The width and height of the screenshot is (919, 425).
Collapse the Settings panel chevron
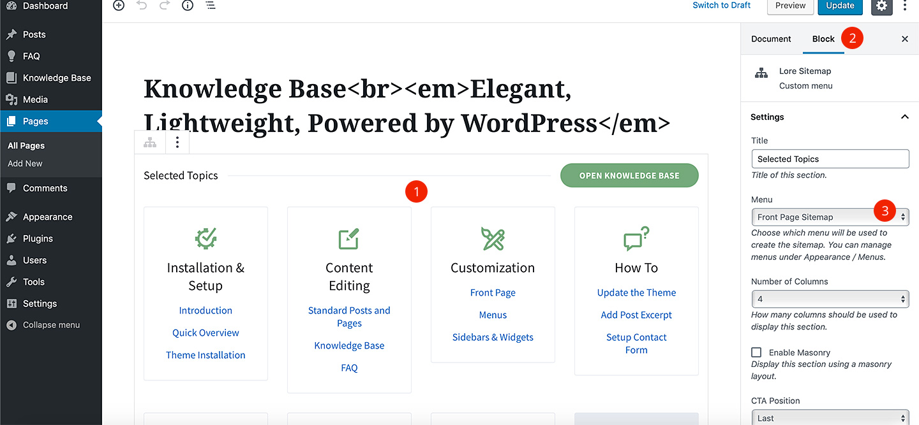tap(904, 117)
